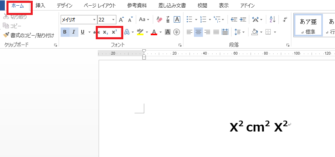Open the underline style dropdown arrow
Image resolution: width=335 pixels, height=157 pixels.
89,32
